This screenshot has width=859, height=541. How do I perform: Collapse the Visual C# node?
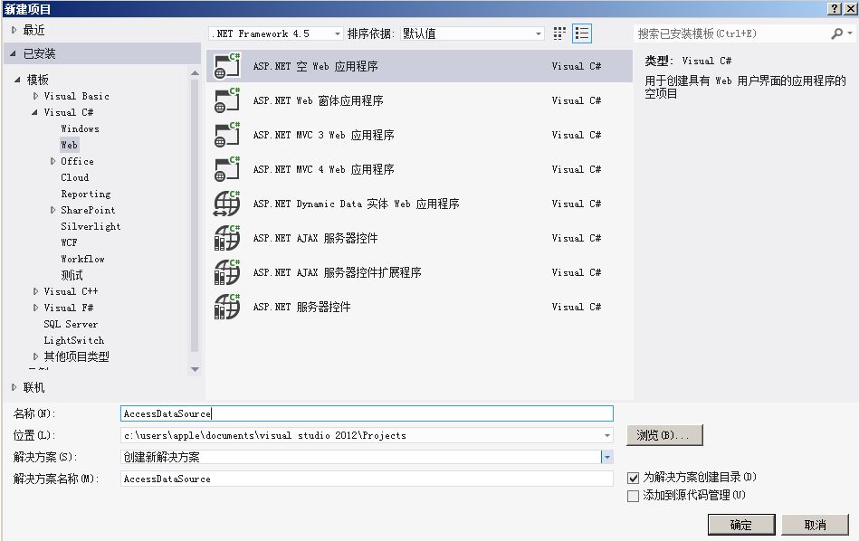coord(35,112)
